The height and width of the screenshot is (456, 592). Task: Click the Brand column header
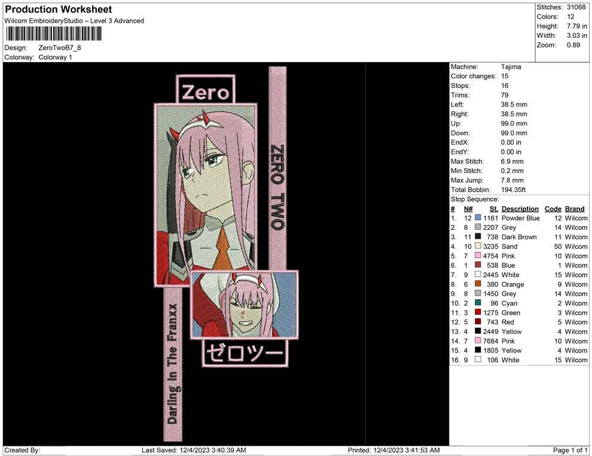tap(575, 209)
